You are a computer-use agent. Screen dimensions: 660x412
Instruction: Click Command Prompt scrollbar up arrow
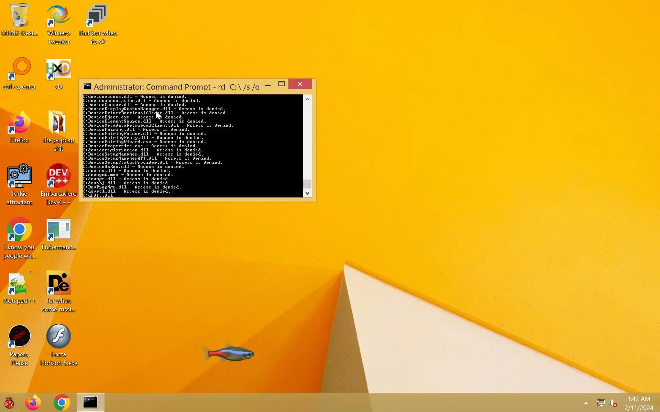tap(307, 100)
